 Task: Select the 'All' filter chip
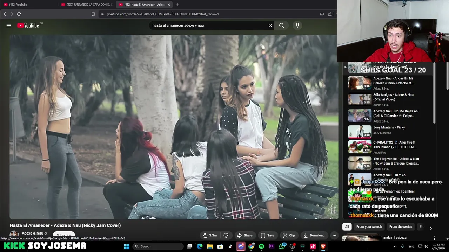tap(347, 227)
